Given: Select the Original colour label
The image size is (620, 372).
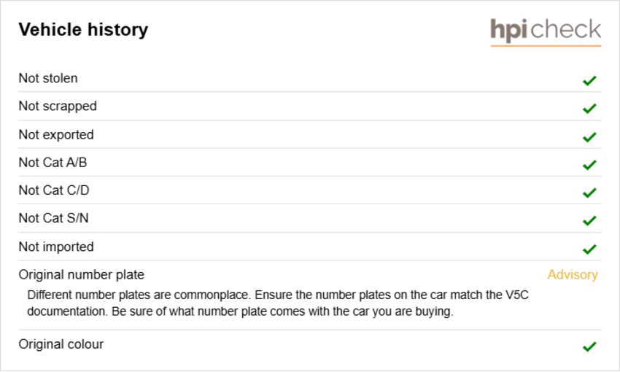Looking at the screenshot, I should coord(61,344).
